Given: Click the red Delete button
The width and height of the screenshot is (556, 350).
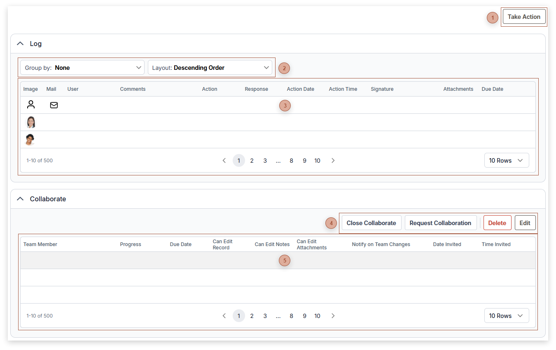Looking at the screenshot, I should (497, 223).
